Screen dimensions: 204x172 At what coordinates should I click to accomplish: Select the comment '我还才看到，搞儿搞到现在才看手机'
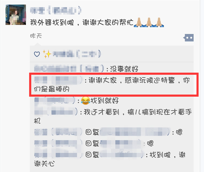click(x=113, y=116)
